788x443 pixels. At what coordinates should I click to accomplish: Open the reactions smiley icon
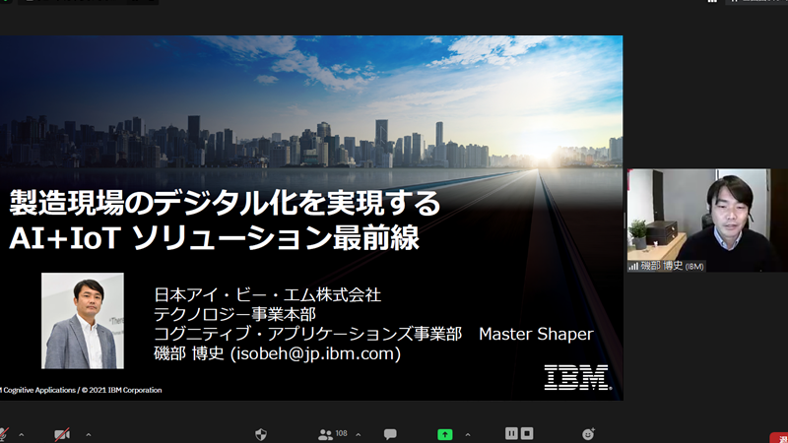click(588, 433)
